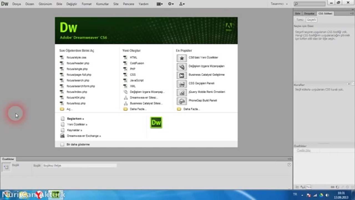Viewport: 355px width, 200px height.
Task: Open the site management person dropdown
Action: click(x=182, y=4)
